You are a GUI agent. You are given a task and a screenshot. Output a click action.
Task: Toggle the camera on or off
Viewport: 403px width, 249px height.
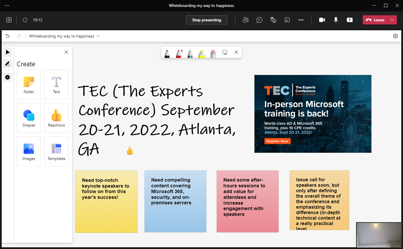(322, 20)
